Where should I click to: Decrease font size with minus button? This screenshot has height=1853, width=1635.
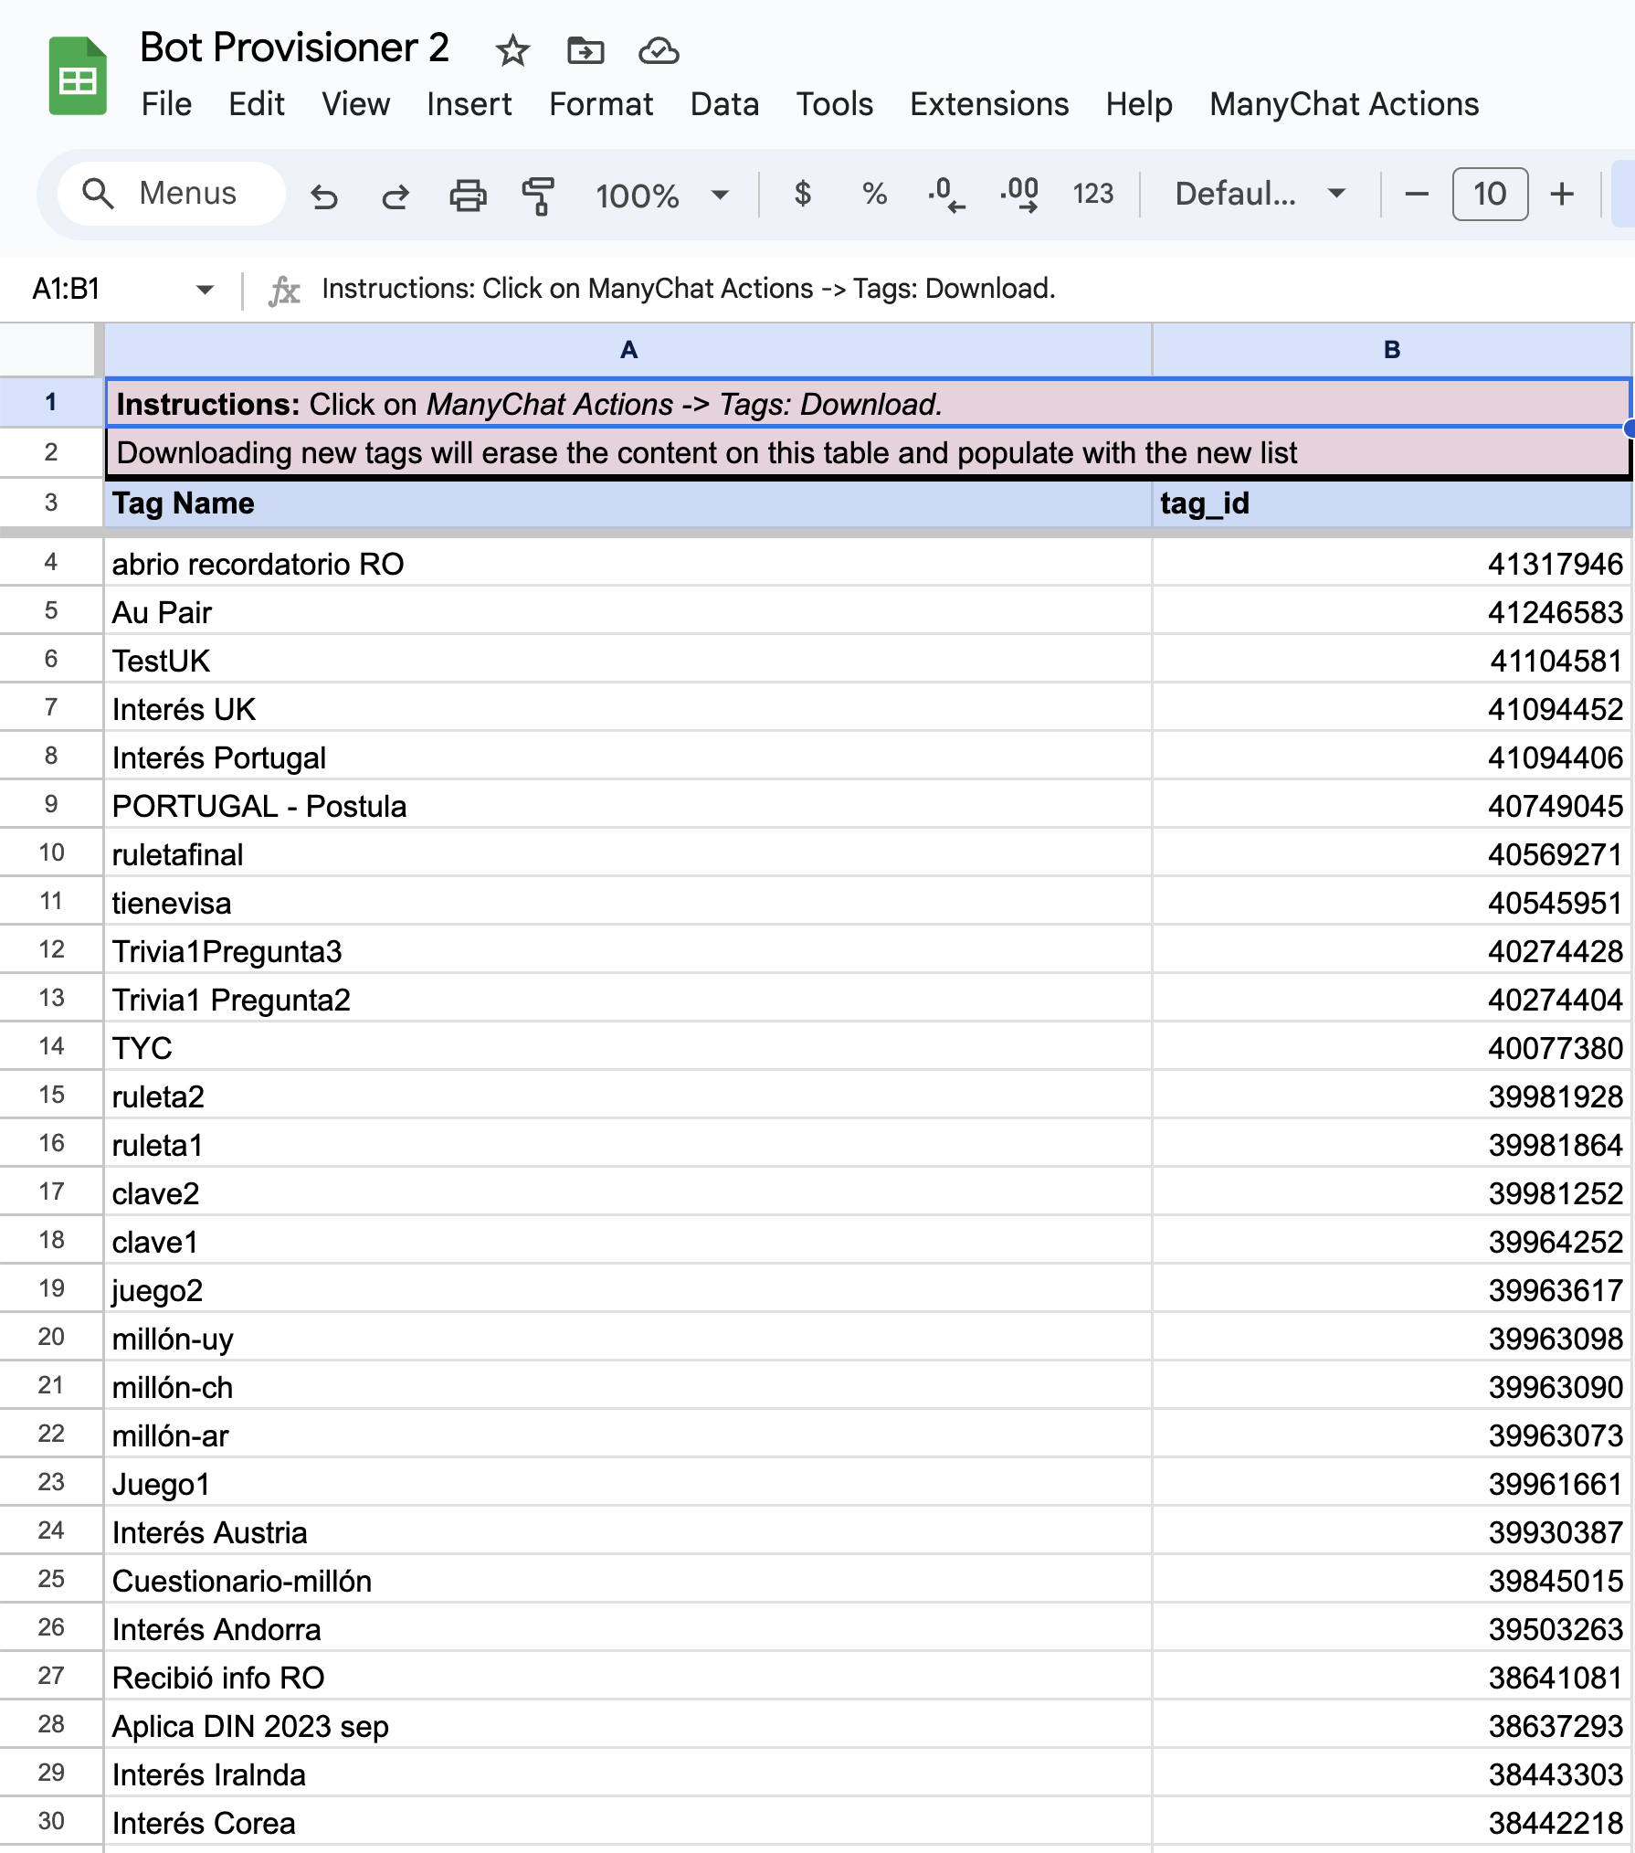tap(1416, 194)
